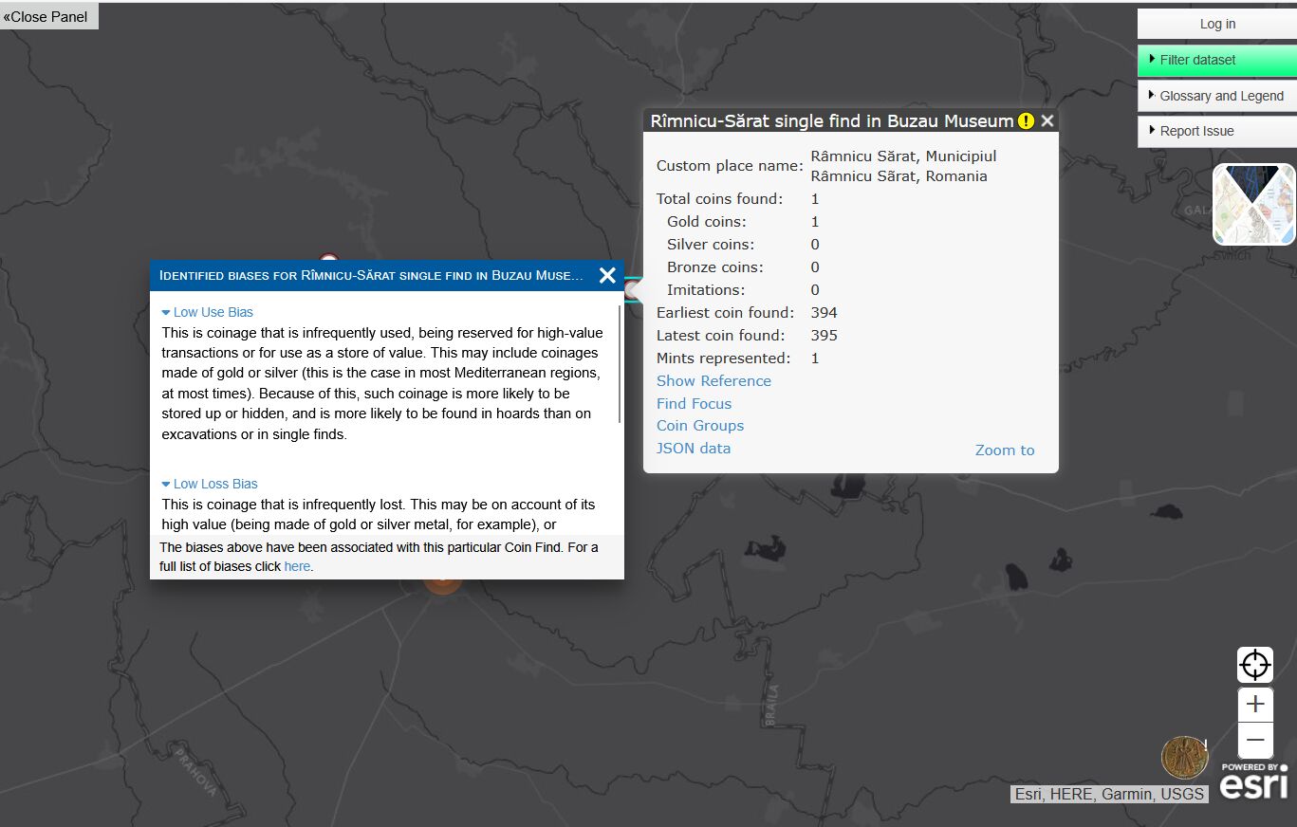Zoom out the map with minus button
Image resolution: width=1297 pixels, height=827 pixels.
tap(1255, 740)
